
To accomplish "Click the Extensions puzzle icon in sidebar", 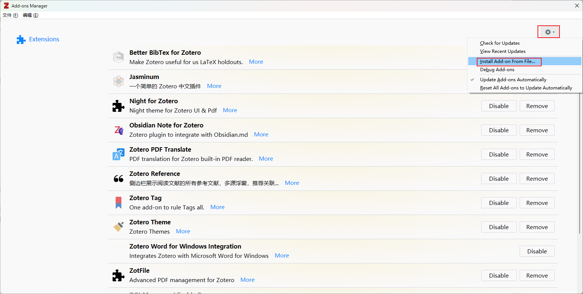I will point(21,39).
